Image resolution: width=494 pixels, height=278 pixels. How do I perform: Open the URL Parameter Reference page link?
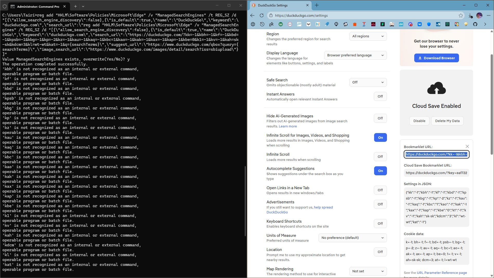(442, 273)
